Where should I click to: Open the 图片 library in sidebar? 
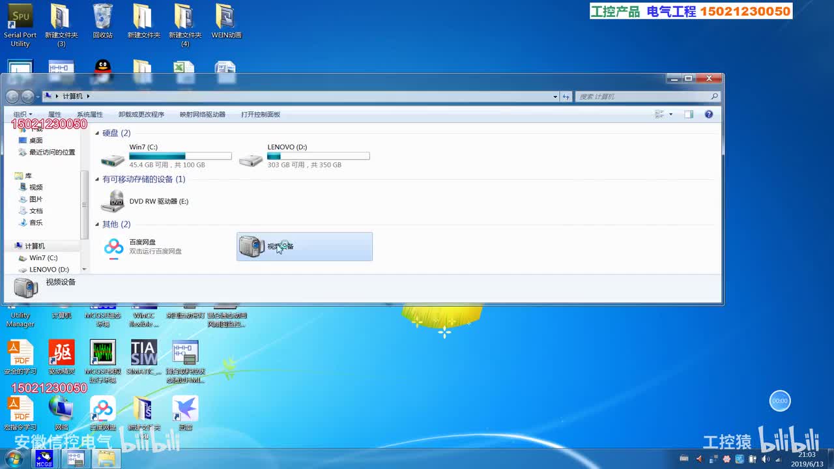pos(31,199)
